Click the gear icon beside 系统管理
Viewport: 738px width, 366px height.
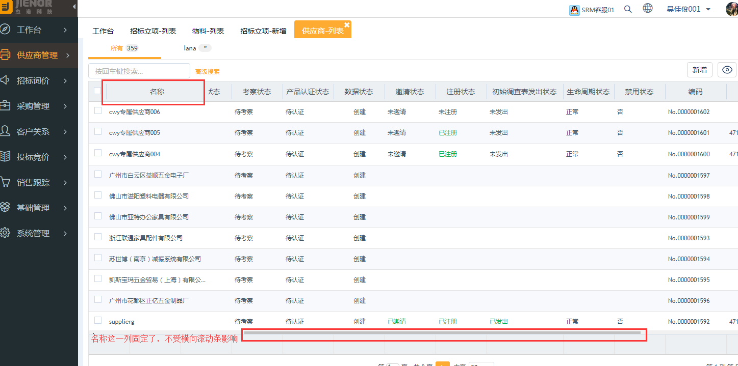(x=5, y=233)
